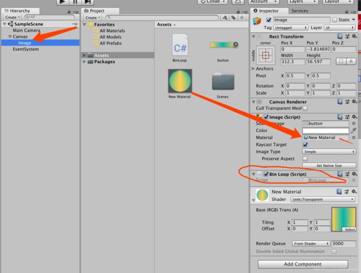Click Material object picker circle
Viewport: 361px width, 273px height.
click(x=354, y=138)
